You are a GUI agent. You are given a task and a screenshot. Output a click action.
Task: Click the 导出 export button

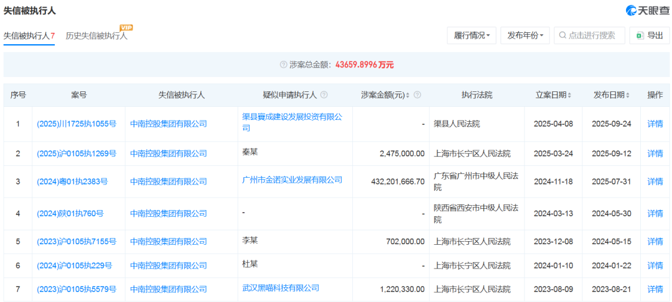click(649, 35)
